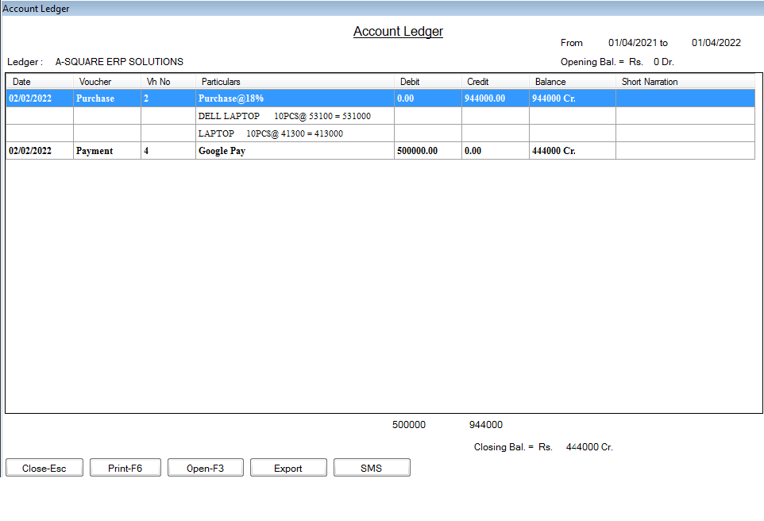
Task: Send ledger via SMS button
Action: [371, 468]
